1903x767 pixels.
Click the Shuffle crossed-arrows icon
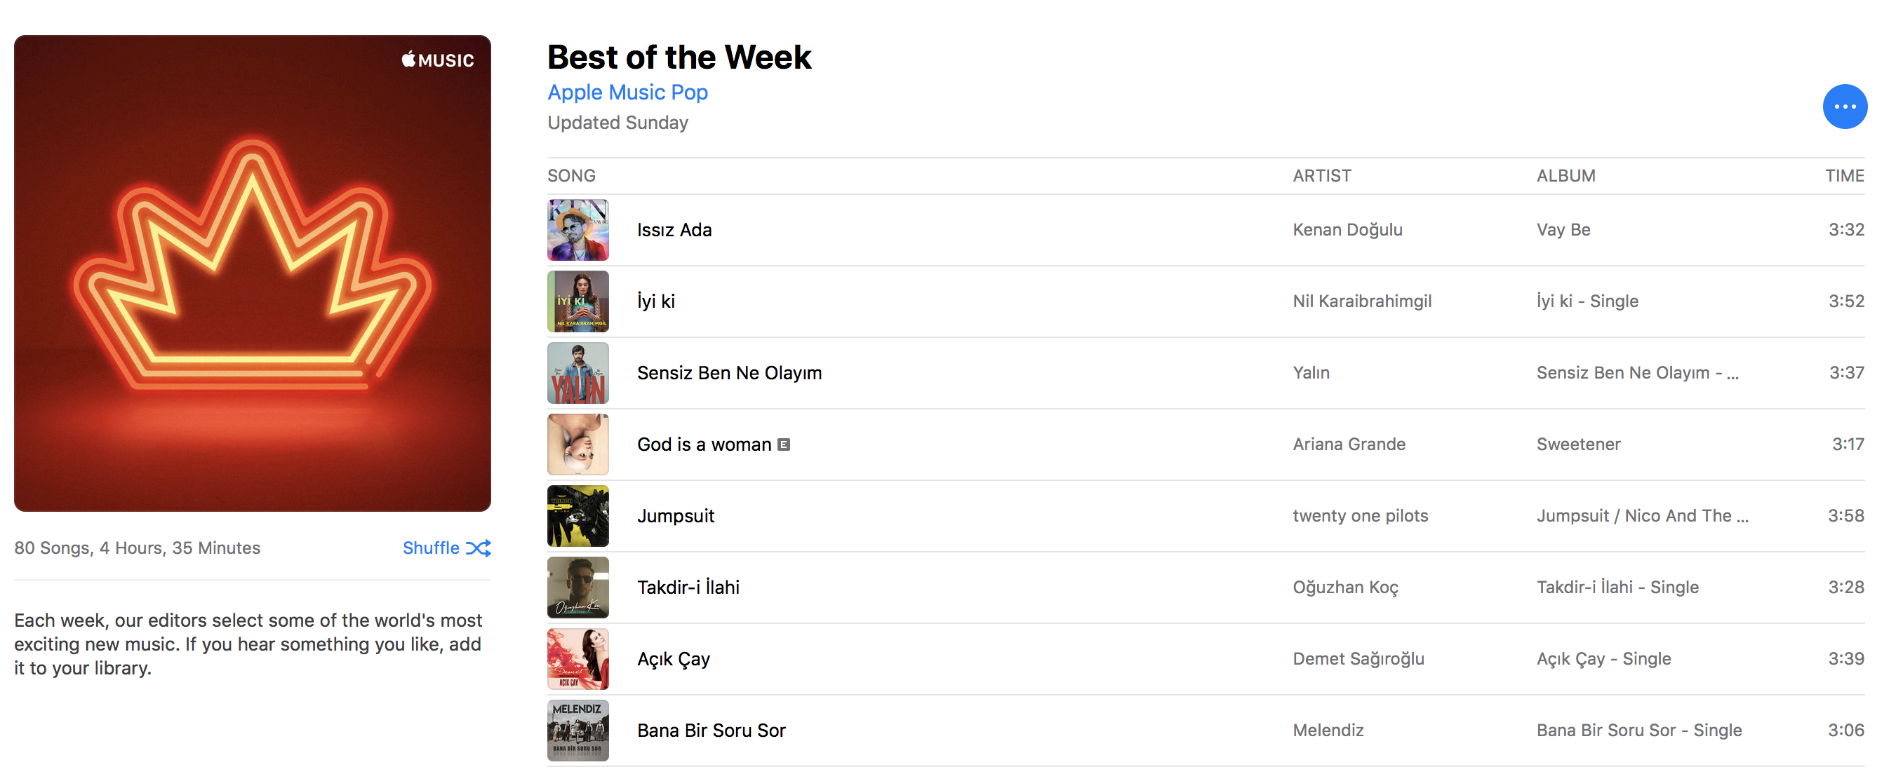click(479, 548)
